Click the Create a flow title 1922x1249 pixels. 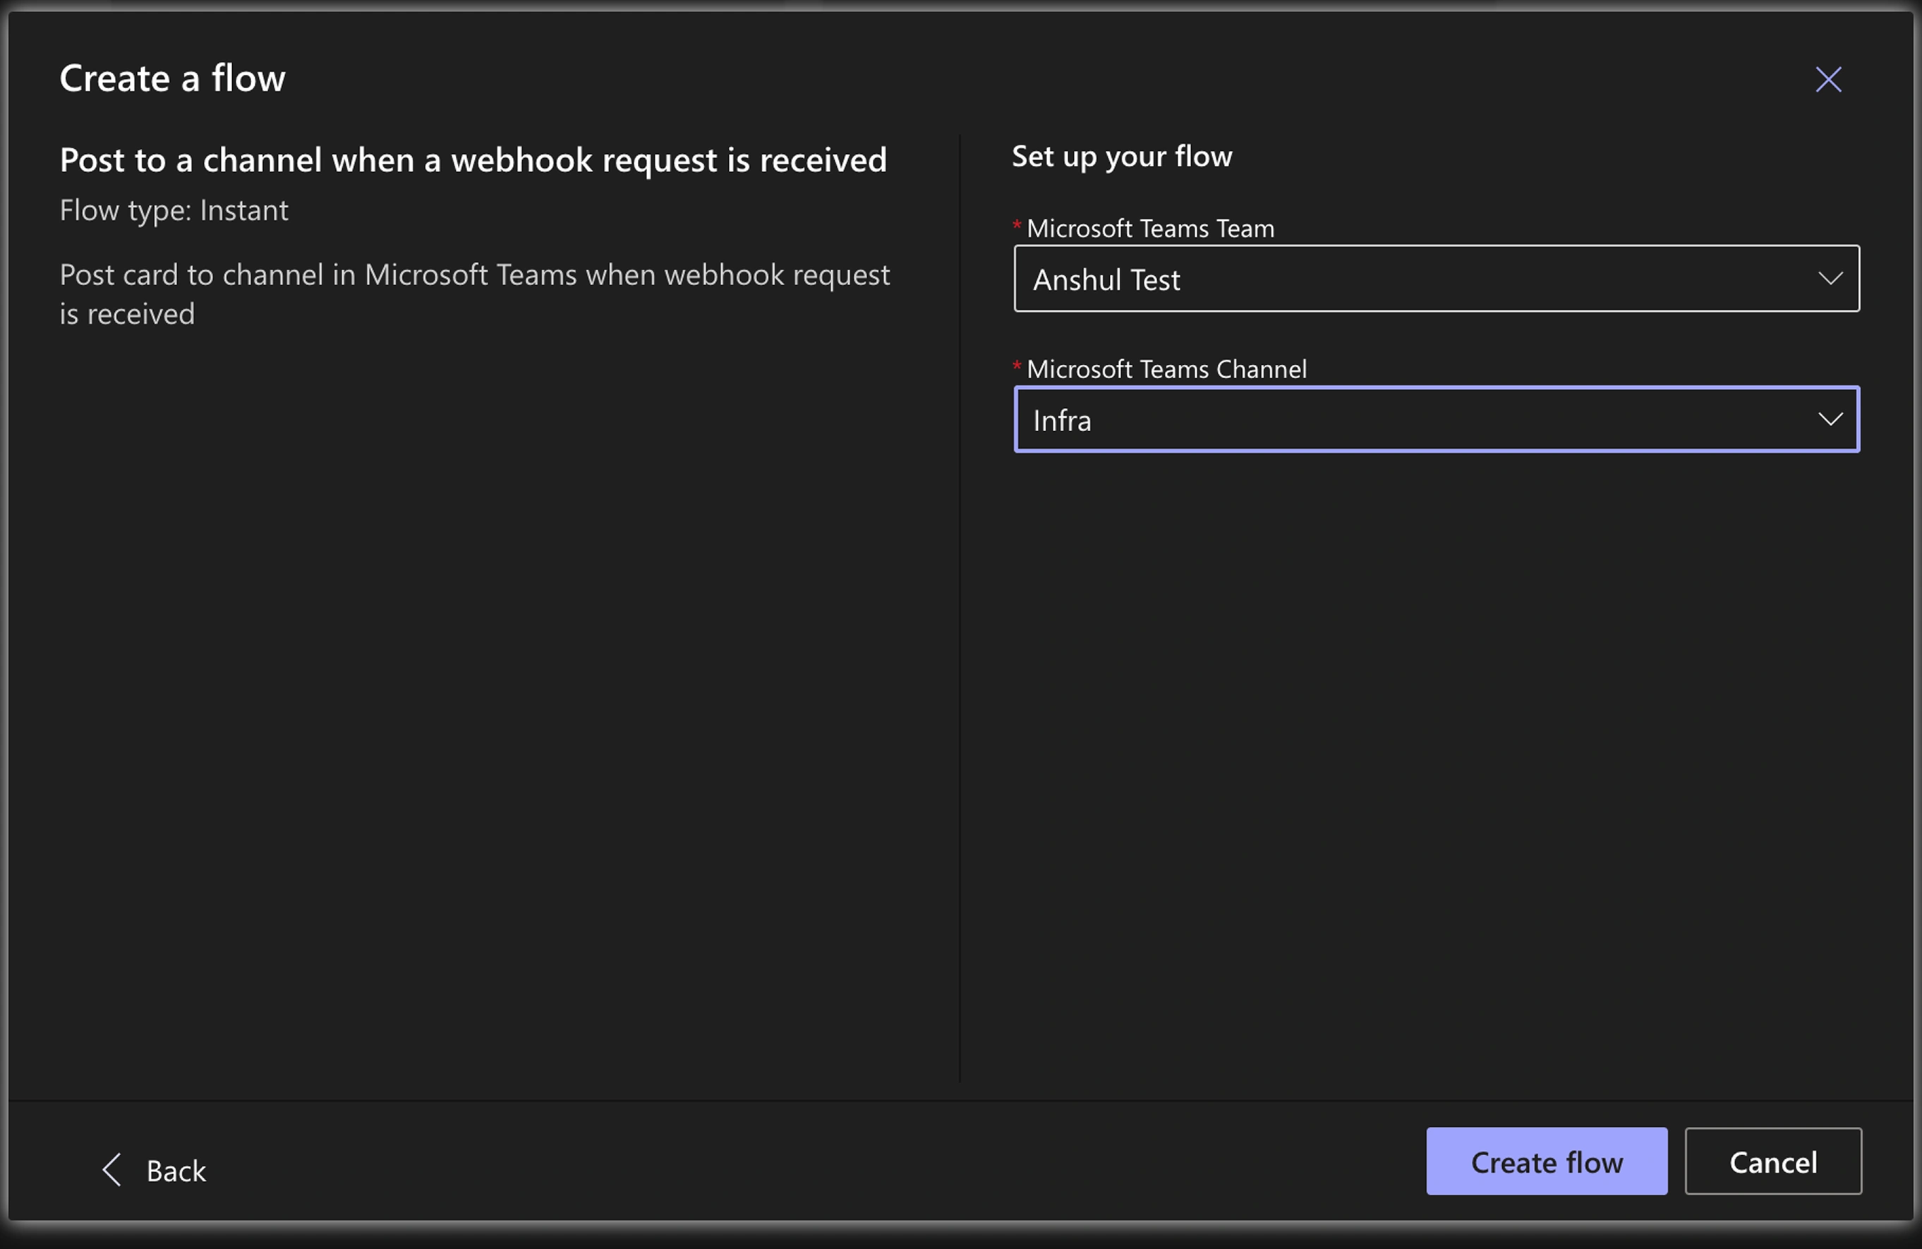point(172,78)
